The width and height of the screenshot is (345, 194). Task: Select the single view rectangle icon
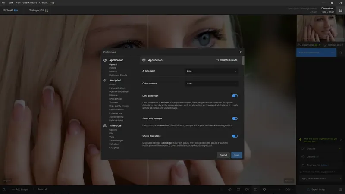tap(238, 189)
